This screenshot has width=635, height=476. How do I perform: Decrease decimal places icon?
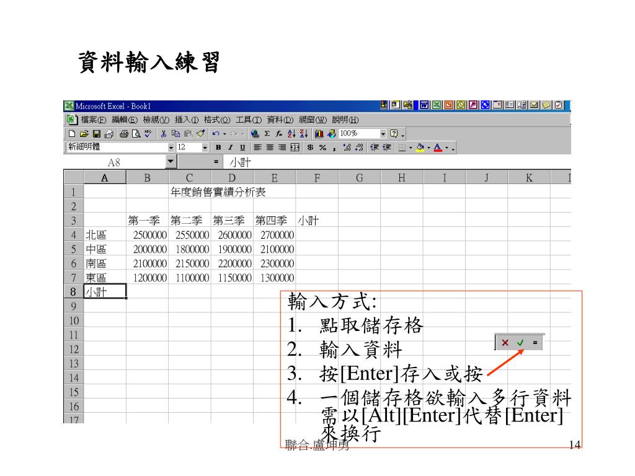(359, 148)
